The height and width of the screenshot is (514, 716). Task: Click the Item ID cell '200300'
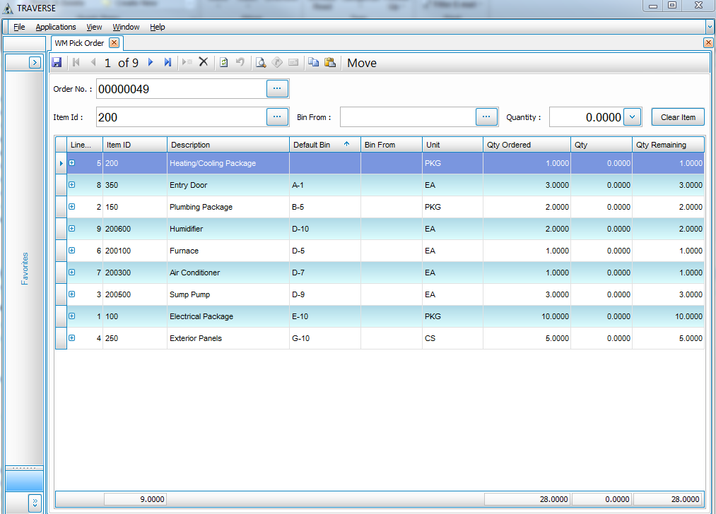[135, 273]
